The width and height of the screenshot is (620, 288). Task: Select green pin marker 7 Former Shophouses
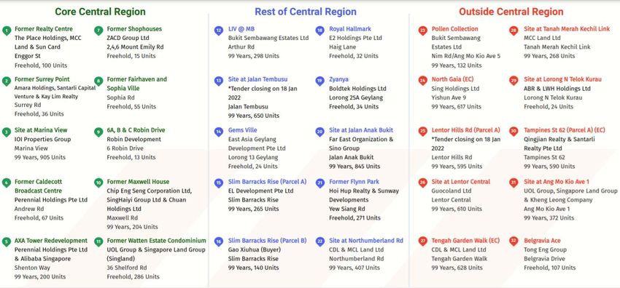99,31
